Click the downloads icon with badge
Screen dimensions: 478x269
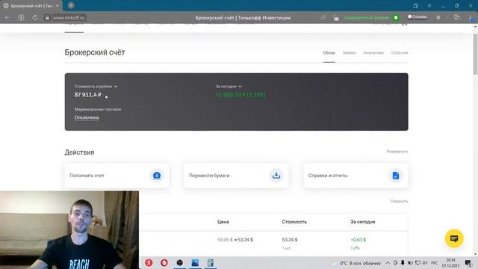click(x=471, y=18)
